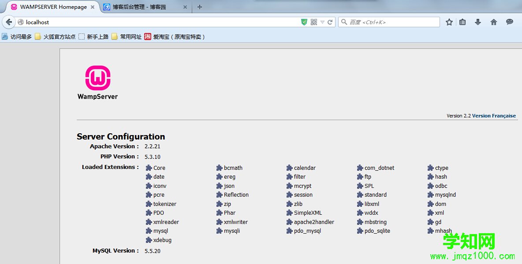Go to home page with house icon

[x=494, y=22]
